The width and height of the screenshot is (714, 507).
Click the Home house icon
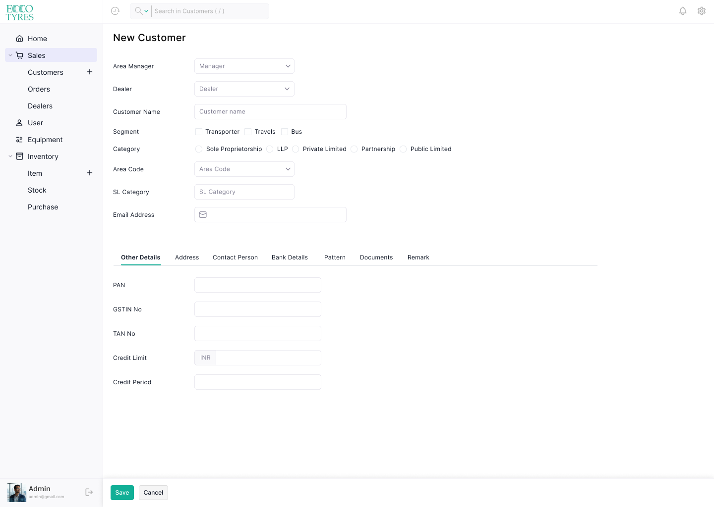tap(19, 39)
